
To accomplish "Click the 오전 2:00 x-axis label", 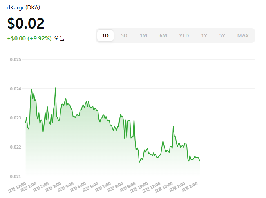I will click(41, 187).
